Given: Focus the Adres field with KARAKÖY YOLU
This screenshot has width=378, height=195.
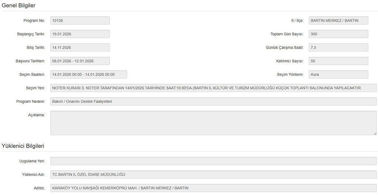Looking at the screenshot, I should [213, 188].
